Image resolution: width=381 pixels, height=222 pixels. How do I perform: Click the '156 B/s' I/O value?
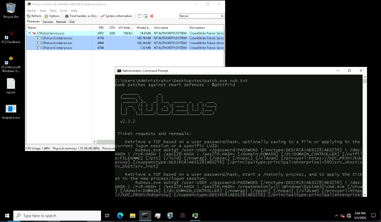128,33
